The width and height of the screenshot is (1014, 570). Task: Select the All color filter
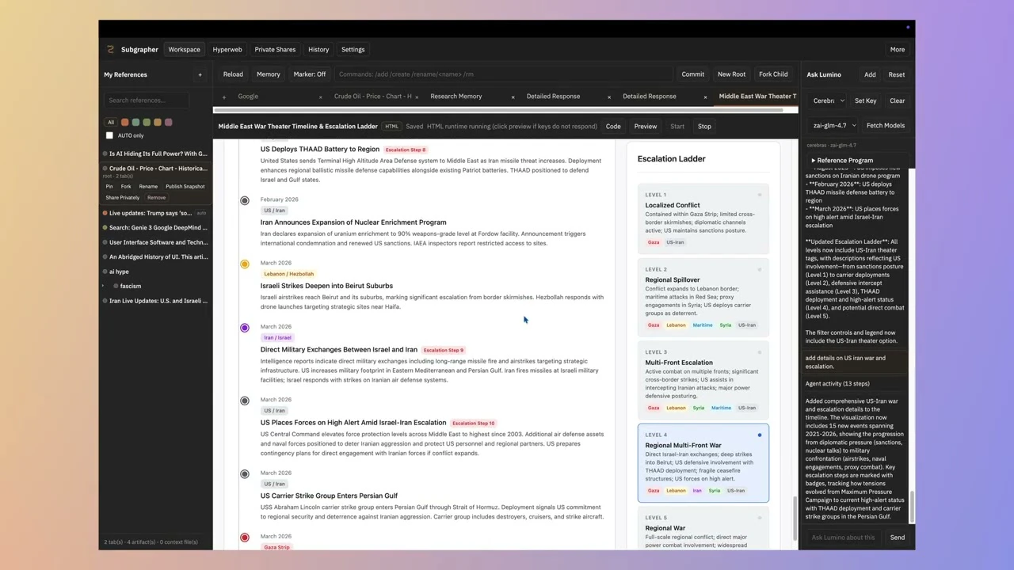[x=111, y=122]
